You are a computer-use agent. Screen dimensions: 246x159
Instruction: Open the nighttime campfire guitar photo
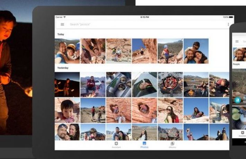(x=67, y=84)
